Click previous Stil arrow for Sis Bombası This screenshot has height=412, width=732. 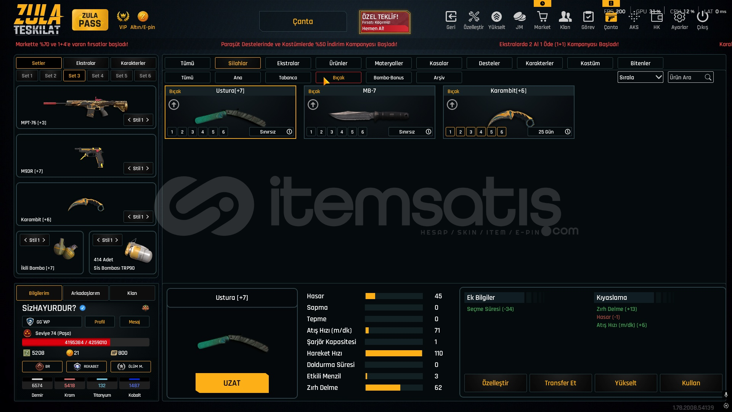pos(98,240)
